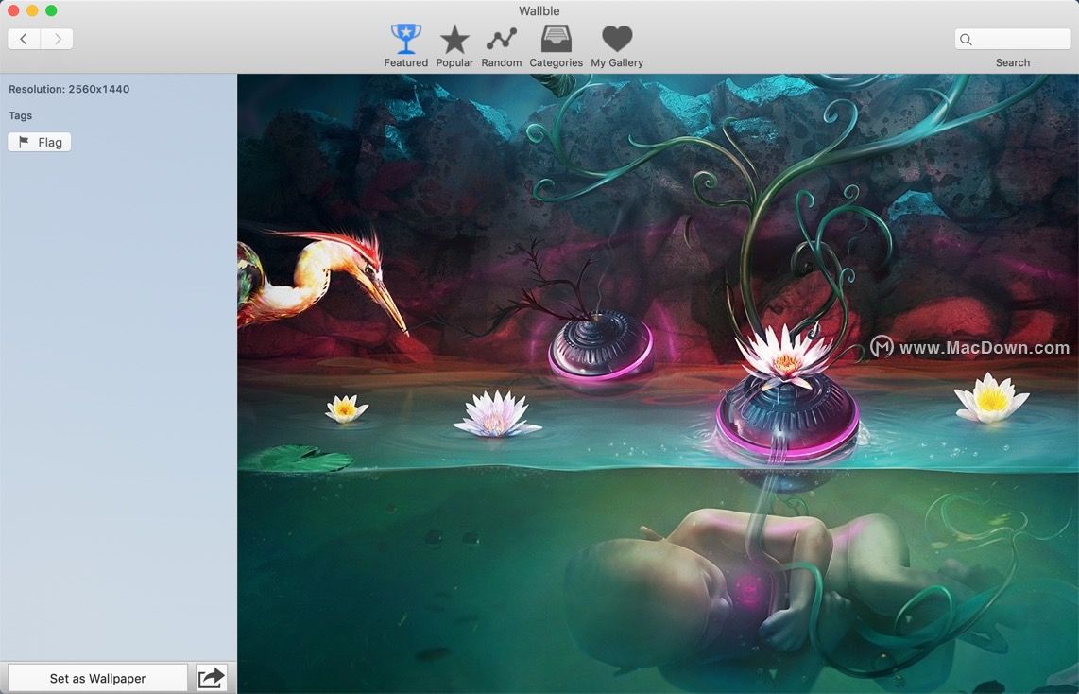The width and height of the screenshot is (1079, 694).
Task: Go back with the left arrow
Action: click(24, 40)
